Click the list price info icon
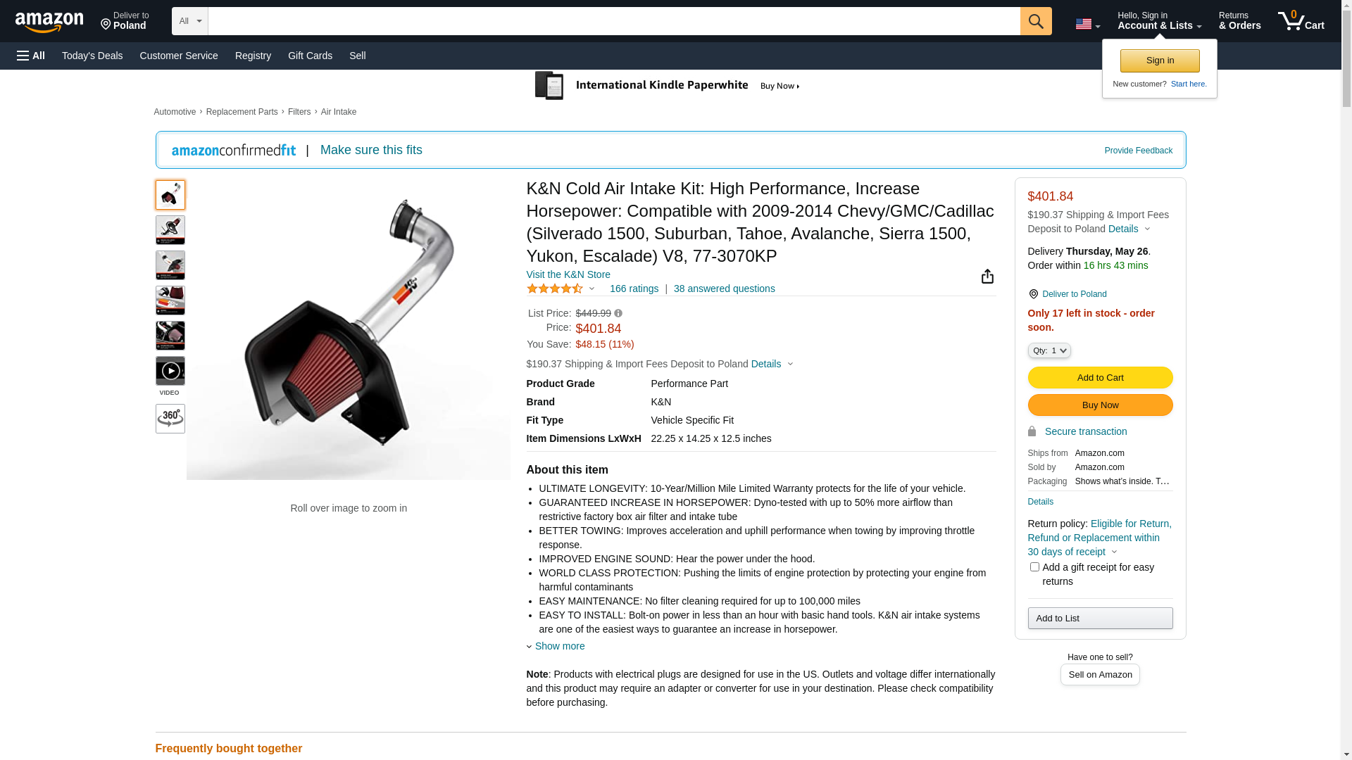 618,314
